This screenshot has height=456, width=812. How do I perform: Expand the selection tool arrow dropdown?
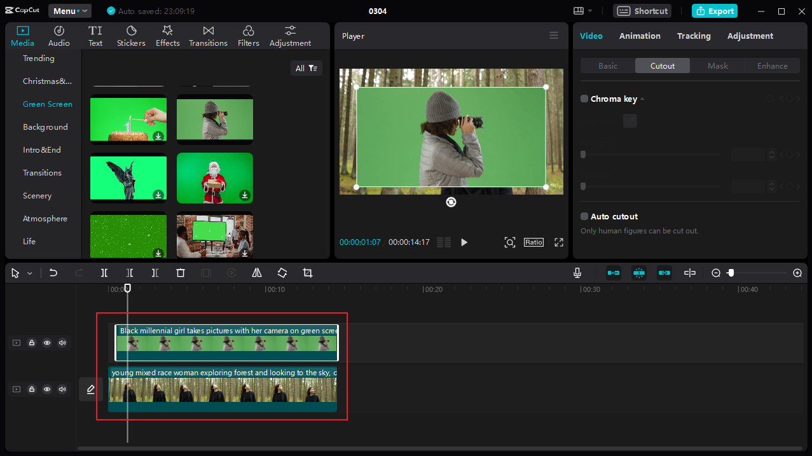coord(29,273)
